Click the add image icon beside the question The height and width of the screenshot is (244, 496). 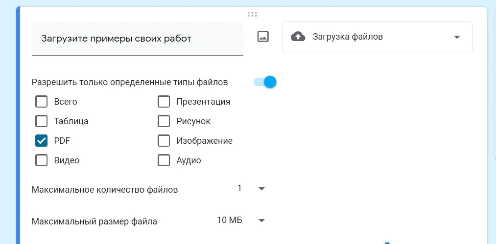(x=263, y=37)
